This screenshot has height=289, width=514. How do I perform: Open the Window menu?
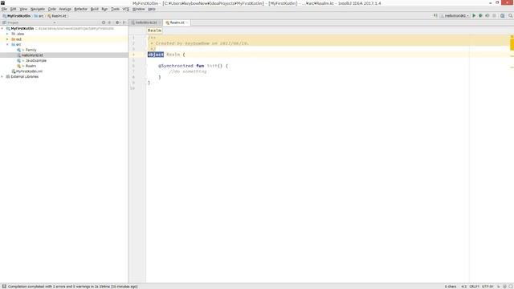[x=138, y=9]
